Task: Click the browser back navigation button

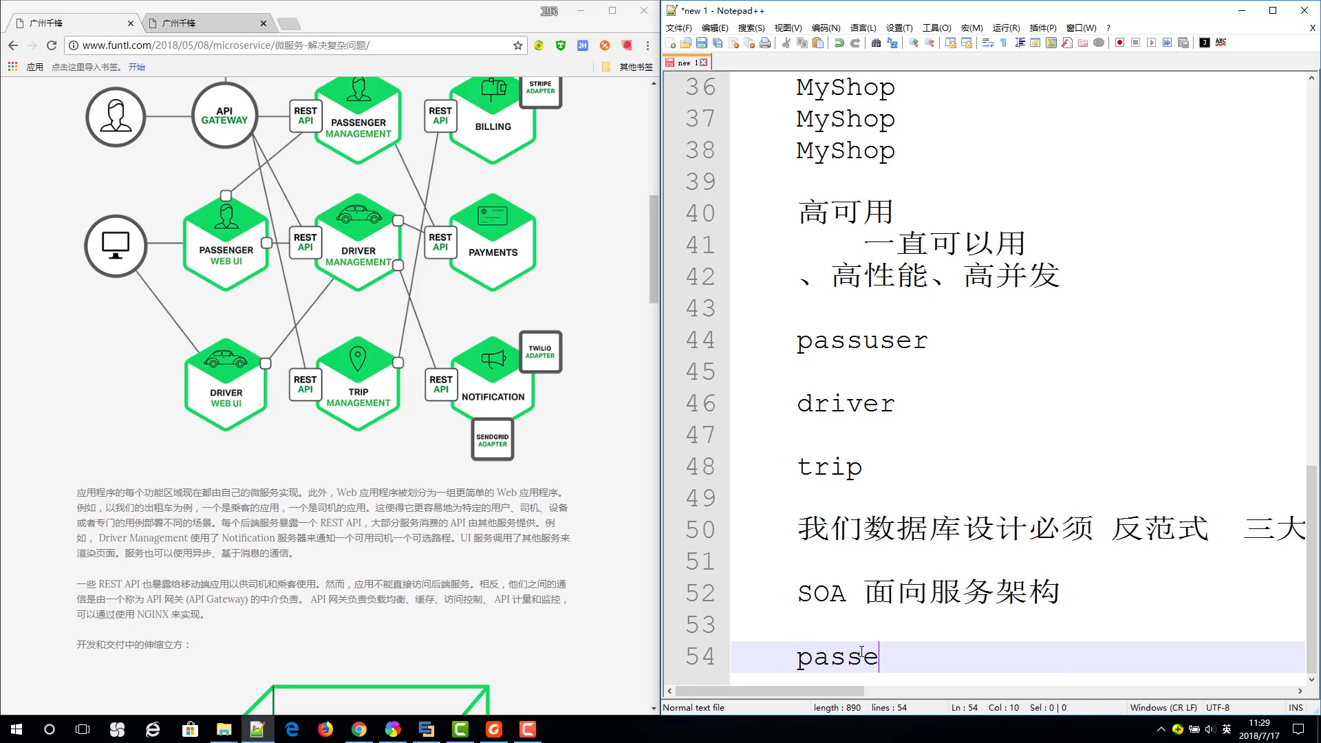Action: click(x=13, y=45)
